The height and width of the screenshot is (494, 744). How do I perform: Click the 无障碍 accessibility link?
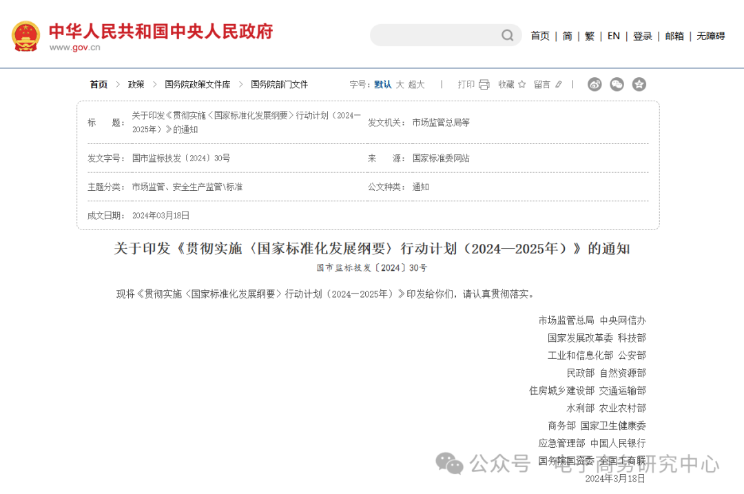pyautogui.click(x=710, y=36)
